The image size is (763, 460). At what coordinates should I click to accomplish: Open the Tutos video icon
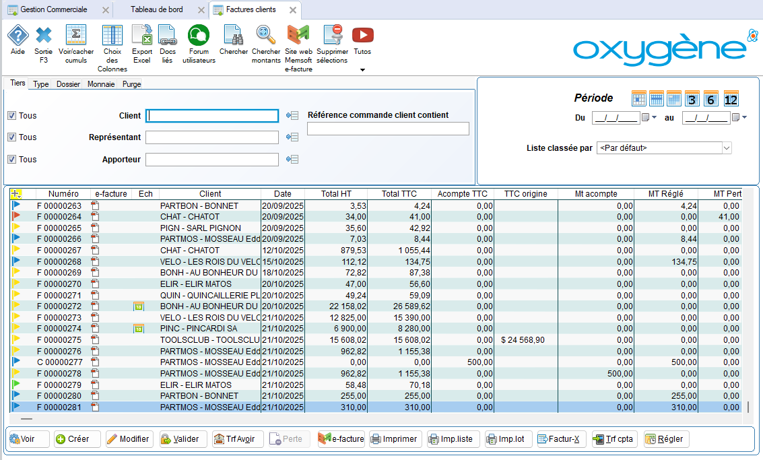(362, 36)
